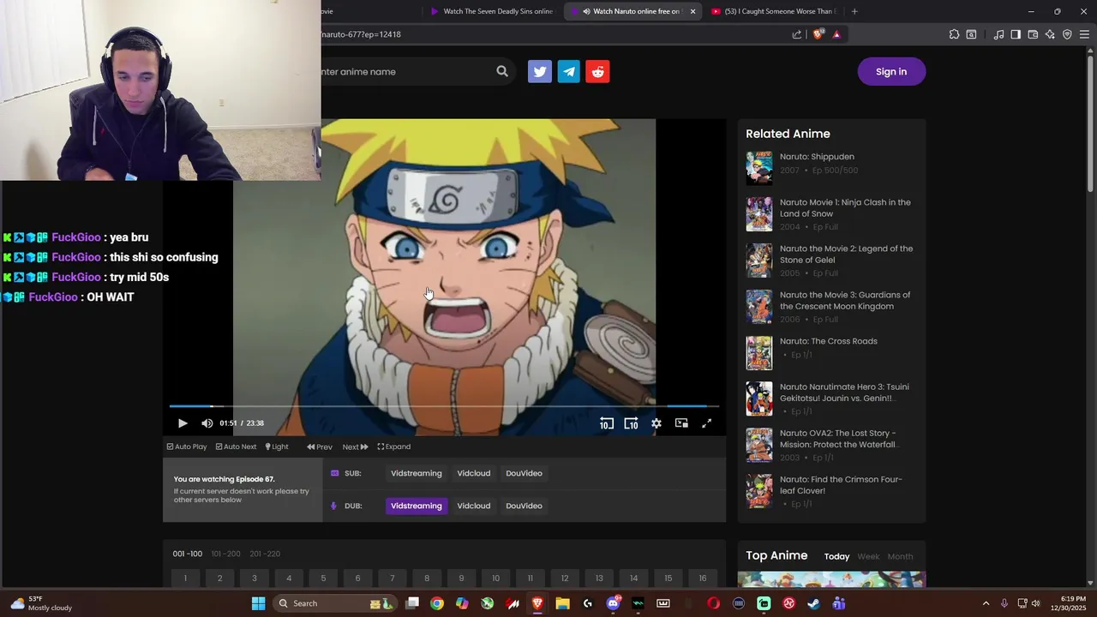Open the Windows Start menu
The image size is (1097, 617).
pyautogui.click(x=258, y=603)
